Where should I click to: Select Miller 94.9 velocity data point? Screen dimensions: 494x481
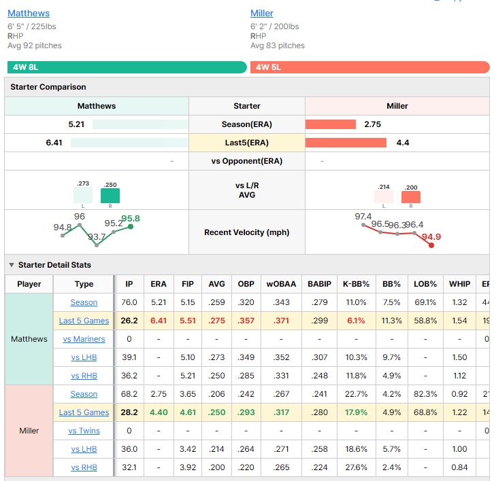pos(431,245)
